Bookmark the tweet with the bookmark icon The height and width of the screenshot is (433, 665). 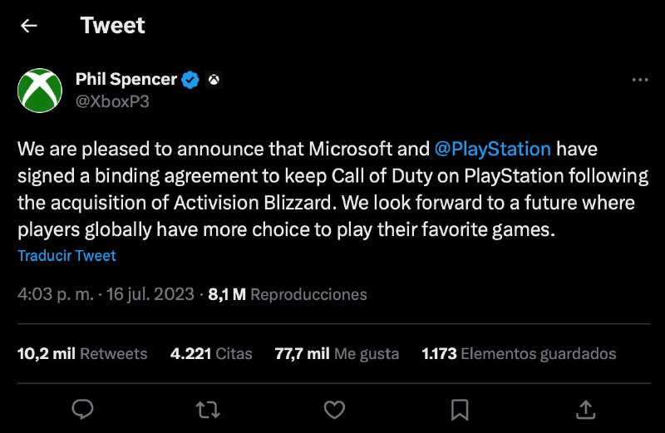tap(459, 409)
